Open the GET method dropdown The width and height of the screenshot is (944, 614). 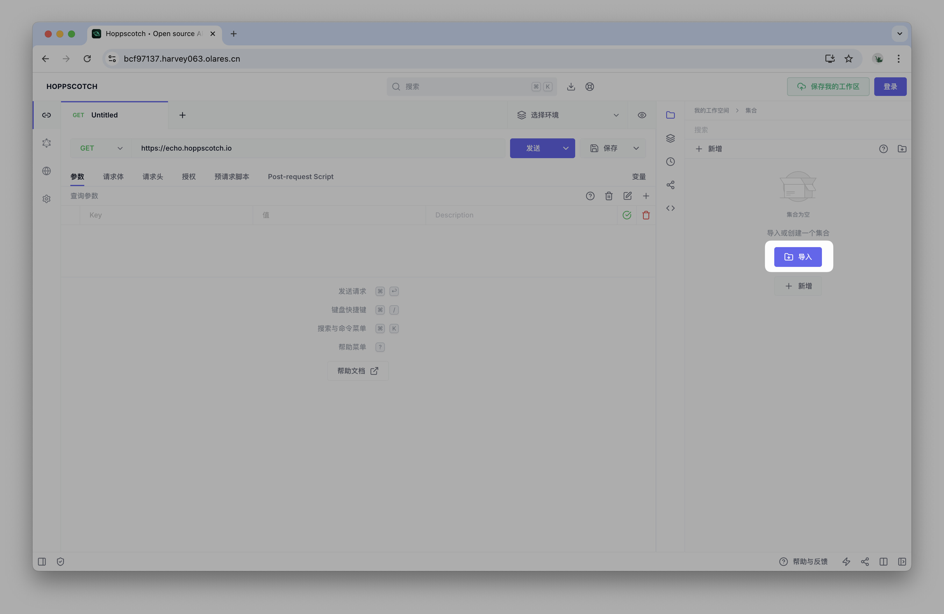101,148
